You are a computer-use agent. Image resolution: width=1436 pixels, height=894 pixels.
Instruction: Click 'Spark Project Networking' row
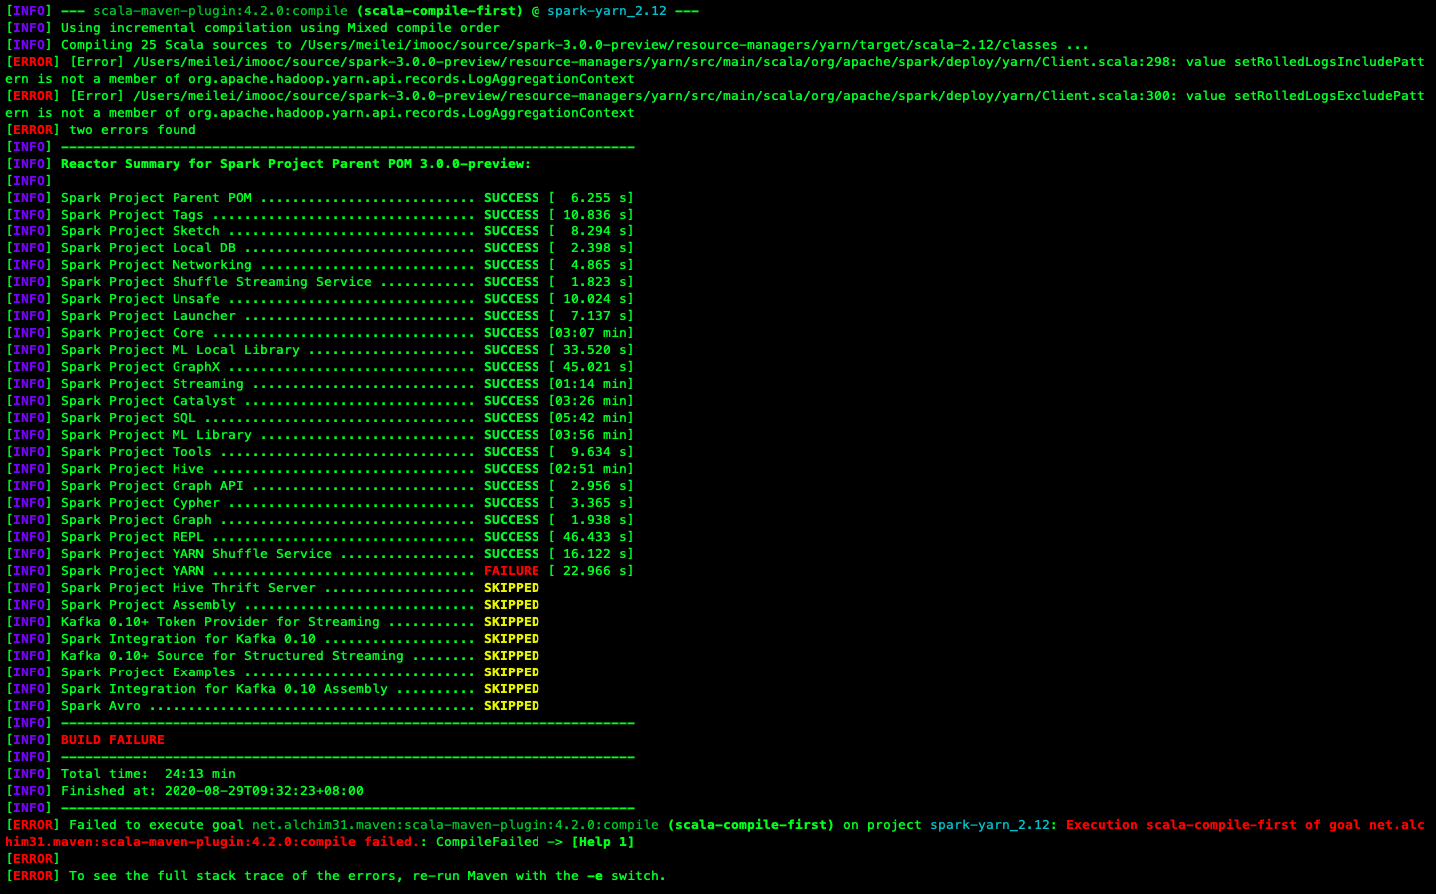coord(320,265)
